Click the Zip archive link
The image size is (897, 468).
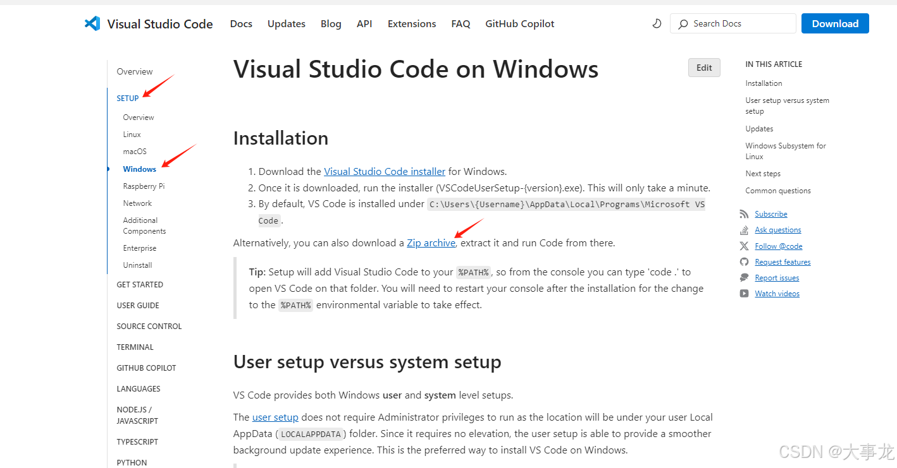pos(431,243)
